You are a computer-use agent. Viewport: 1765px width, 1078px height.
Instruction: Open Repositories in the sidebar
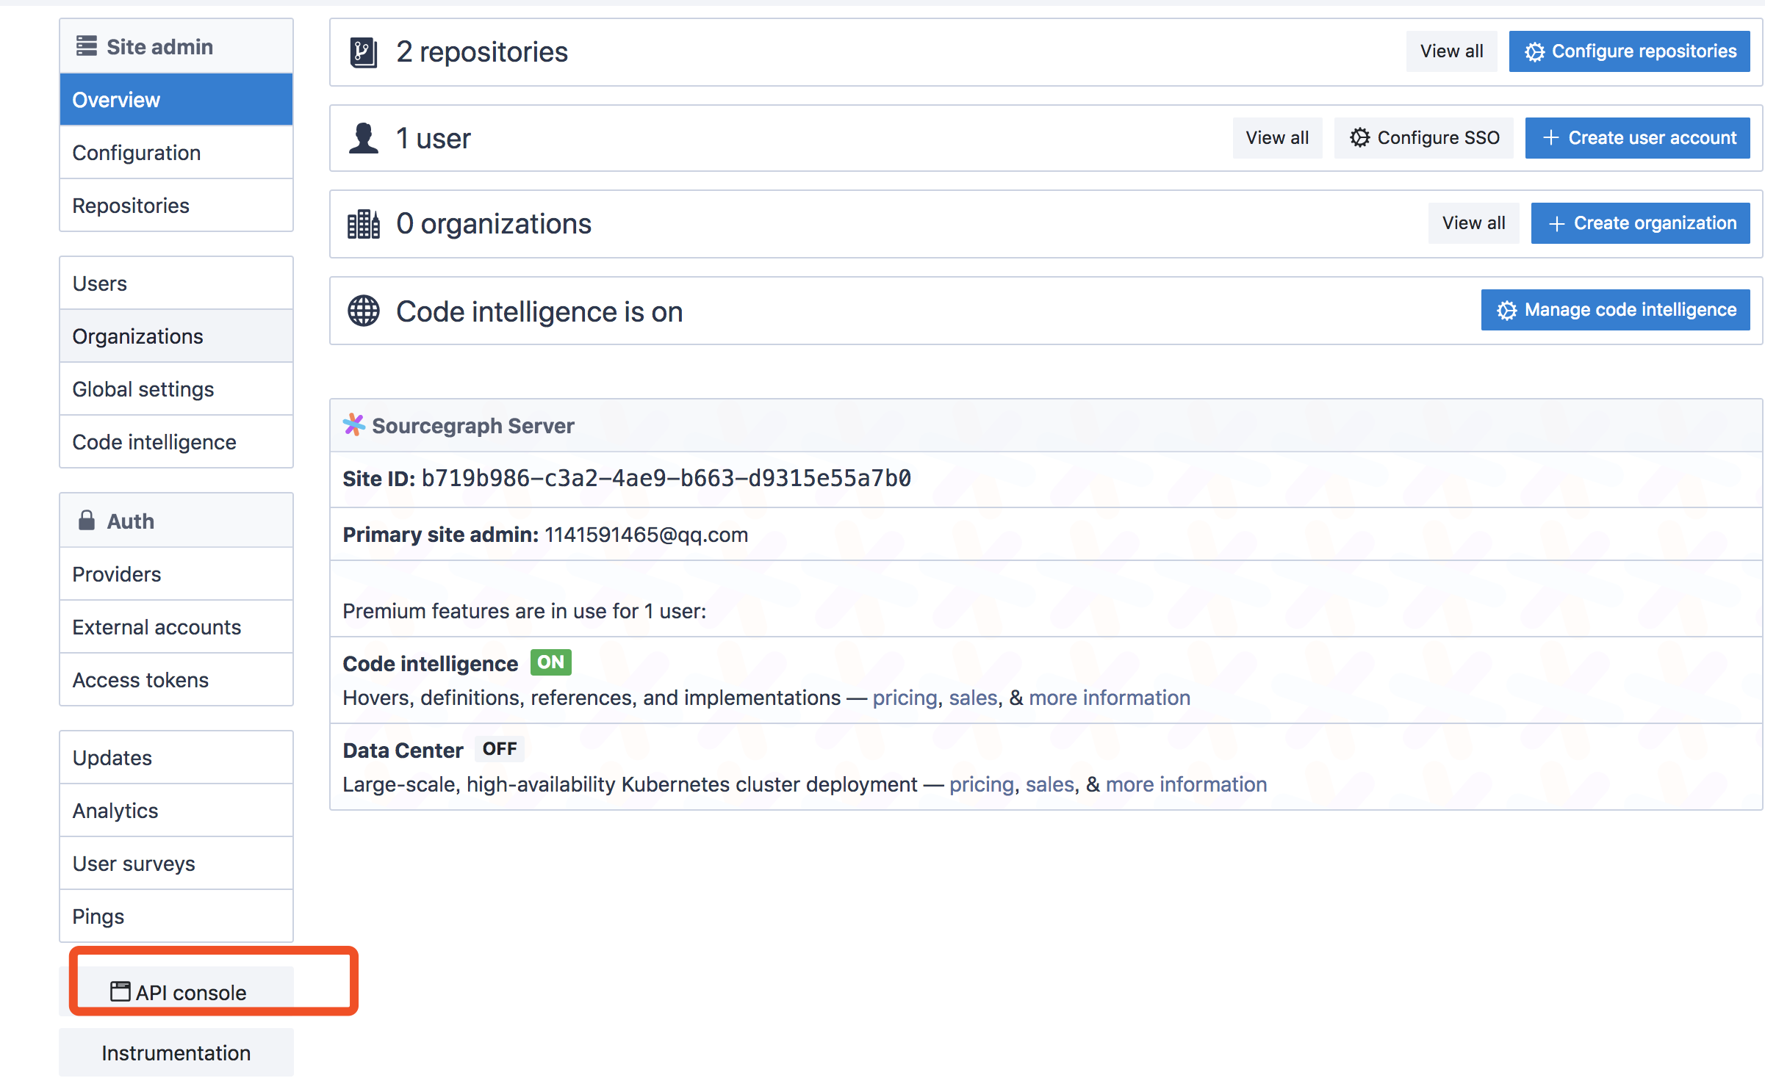[176, 205]
